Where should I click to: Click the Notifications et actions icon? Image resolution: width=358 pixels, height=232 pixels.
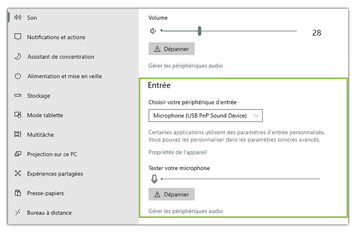pyautogui.click(x=18, y=37)
